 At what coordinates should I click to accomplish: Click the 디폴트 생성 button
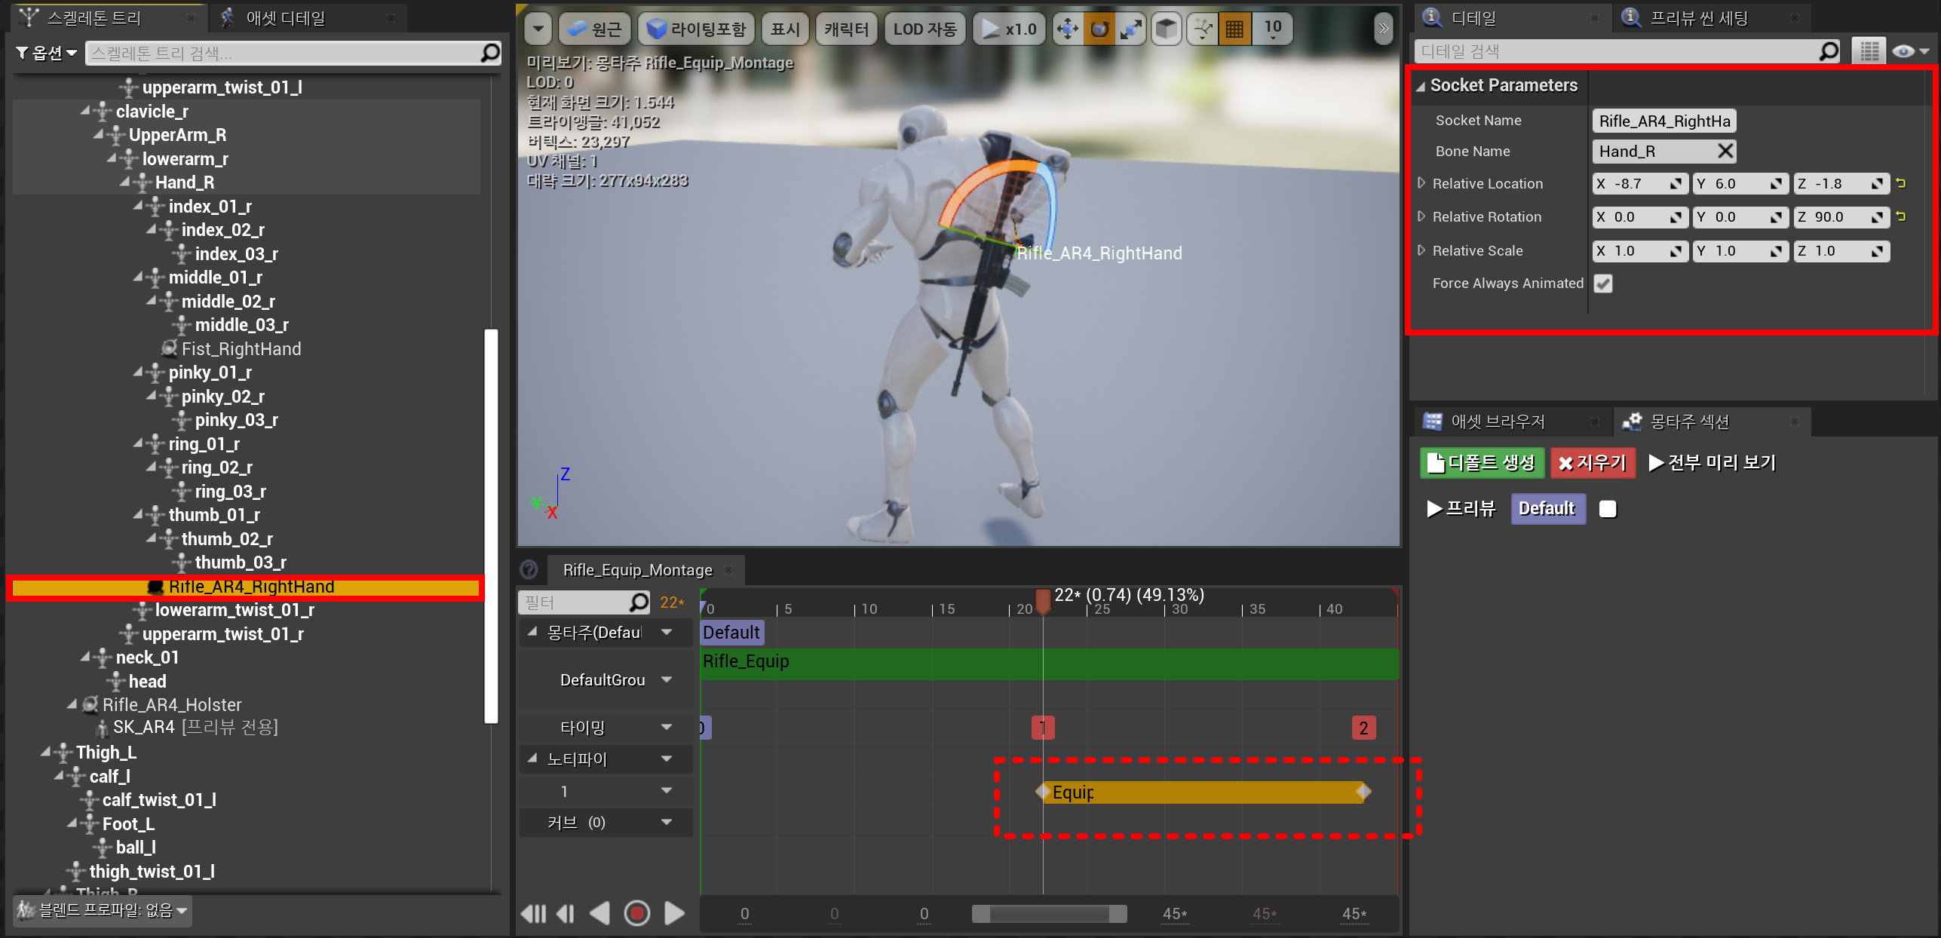[x=1482, y=463]
